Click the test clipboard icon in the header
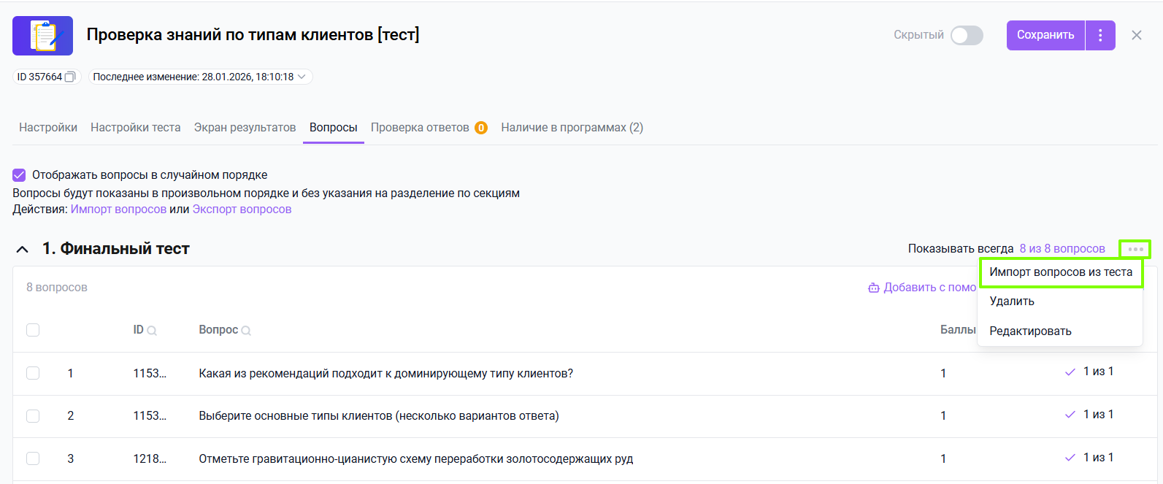This screenshot has width=1163, height=484. click(42, 36)
